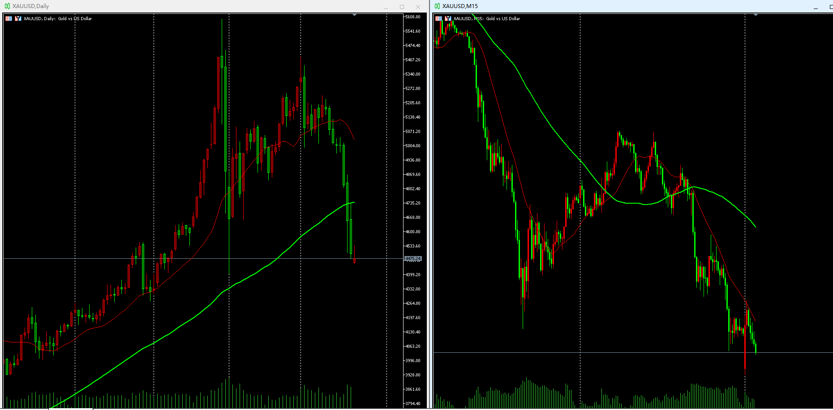Image resolution: width=833 pixels, height=410 pixels.
Task: Minimize the XAUUSD,Daily chart window
Action: pos(386,7)
